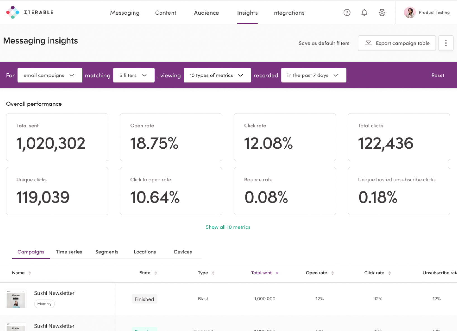The image size is (457, 331).
Task: Open the help question mark icon
Action: (347, 13)
